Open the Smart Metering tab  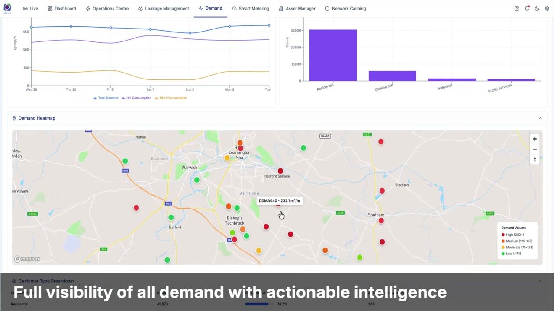point(250,9)
